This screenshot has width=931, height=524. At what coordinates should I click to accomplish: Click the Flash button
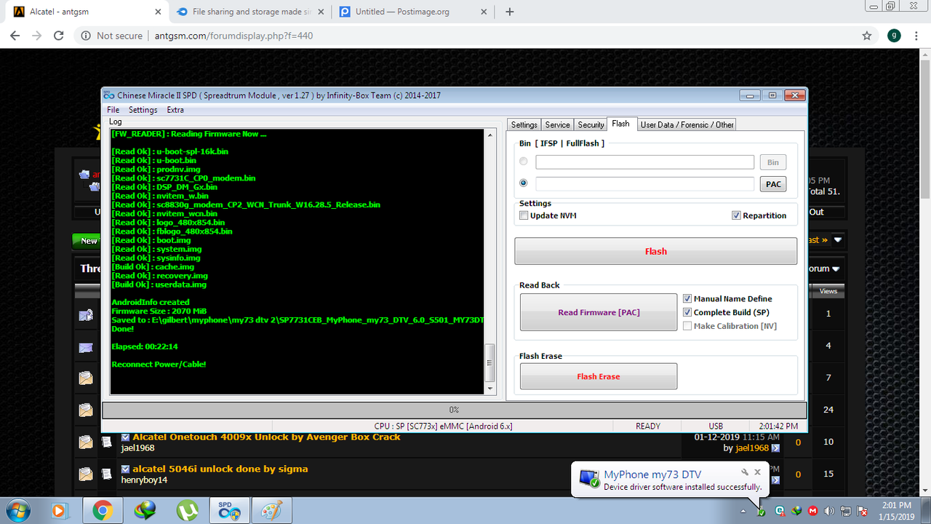click(655, 251)
